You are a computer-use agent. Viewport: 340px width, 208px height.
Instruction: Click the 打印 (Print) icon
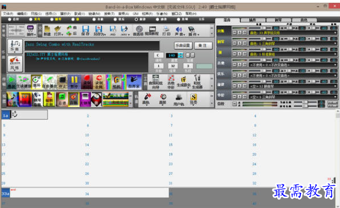[x=166, y=31]
